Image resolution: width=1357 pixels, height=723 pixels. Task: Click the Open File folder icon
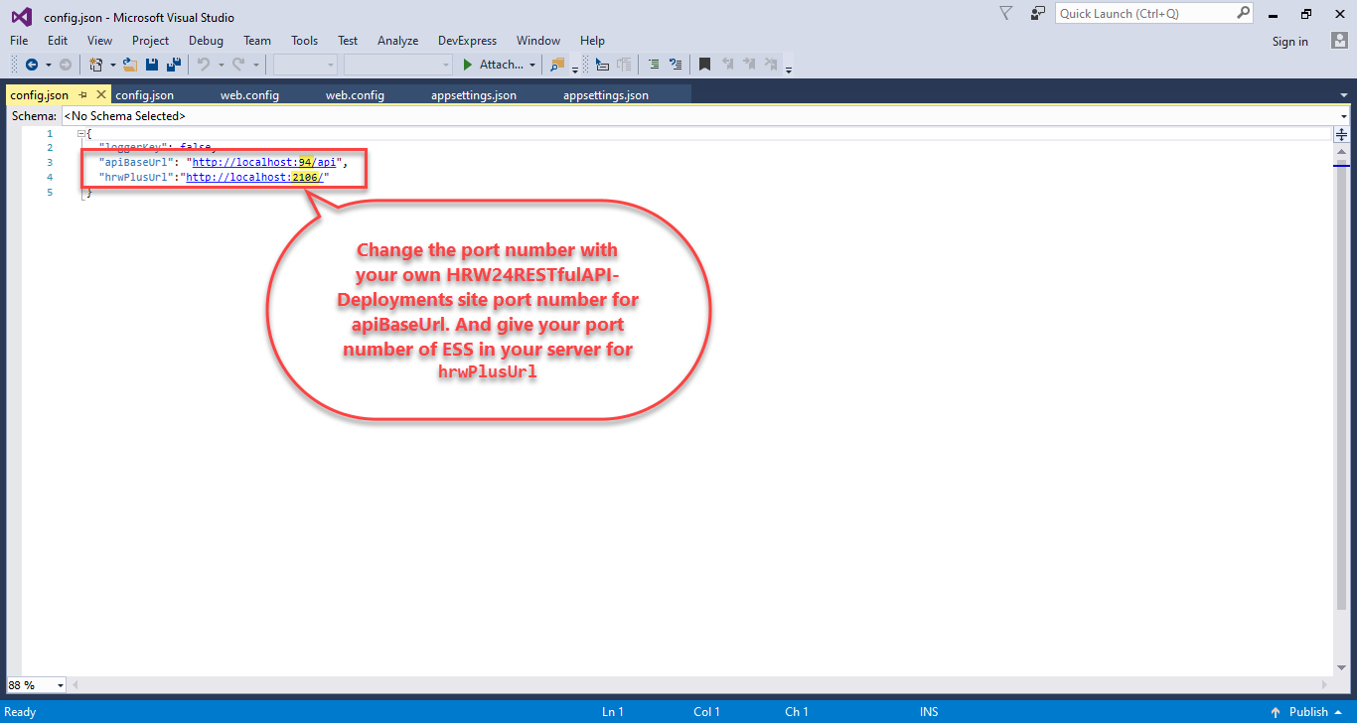point(130,65)
